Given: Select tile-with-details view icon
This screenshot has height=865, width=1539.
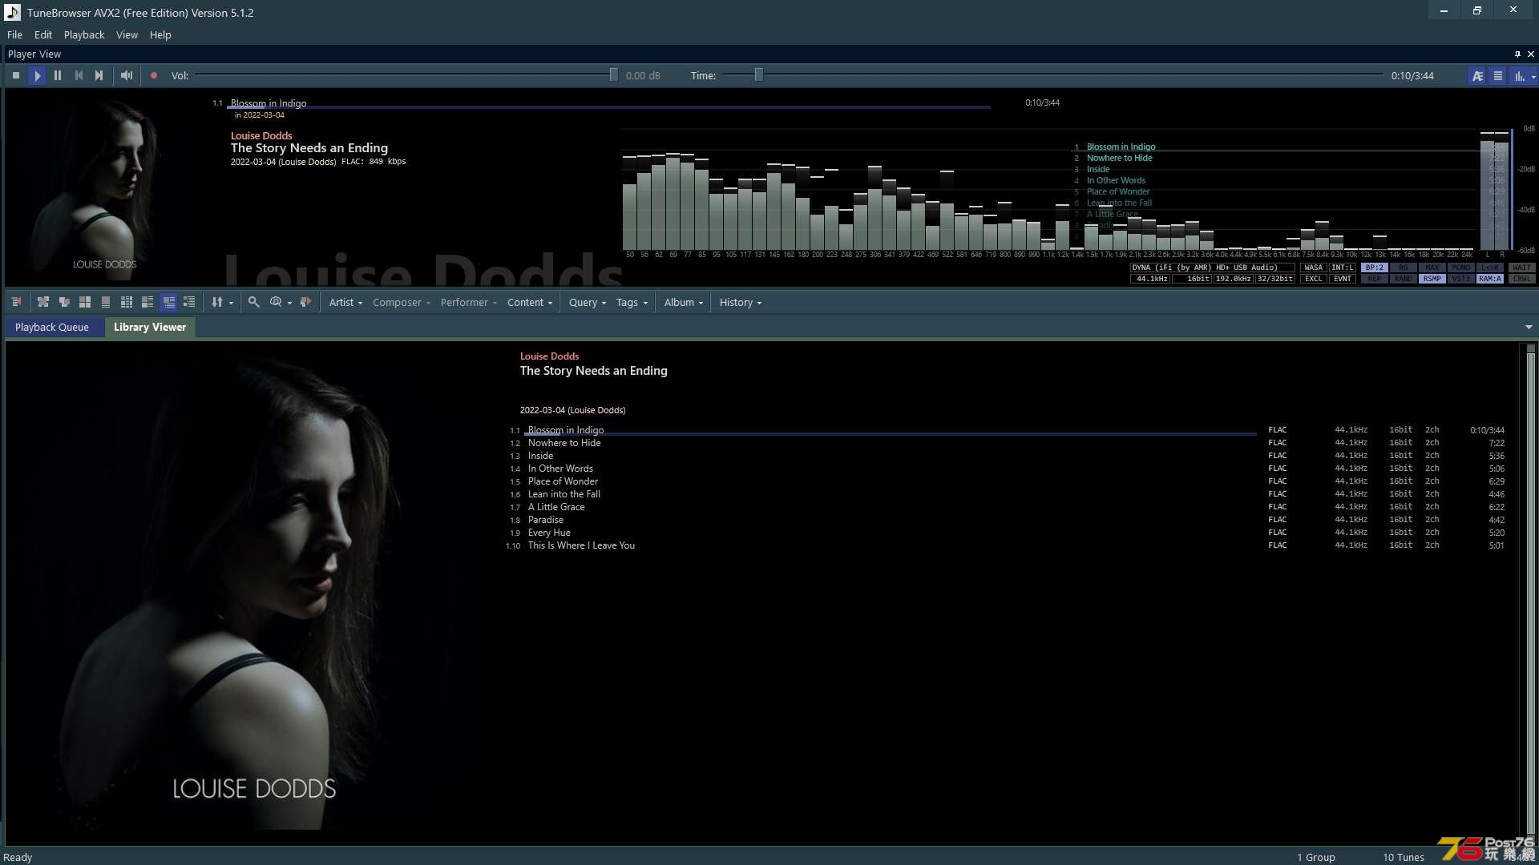Looking at the screenshot, I should pos(147,302).
